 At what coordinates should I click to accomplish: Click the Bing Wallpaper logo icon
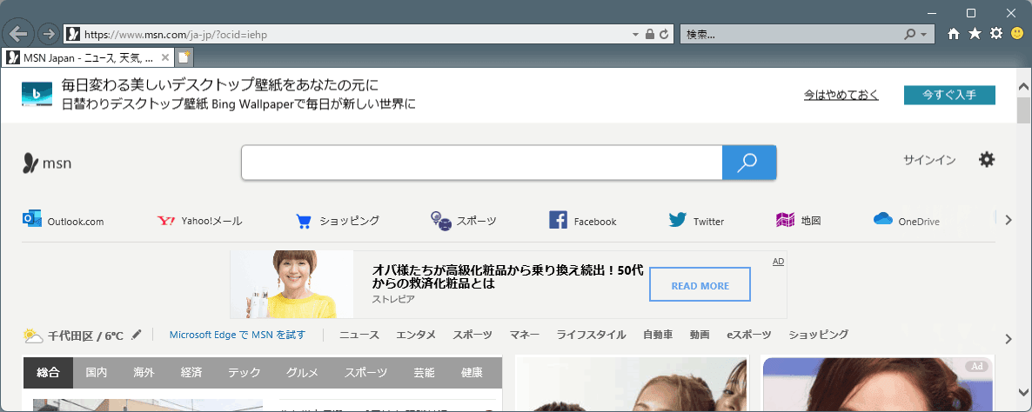tap(37, 95)
